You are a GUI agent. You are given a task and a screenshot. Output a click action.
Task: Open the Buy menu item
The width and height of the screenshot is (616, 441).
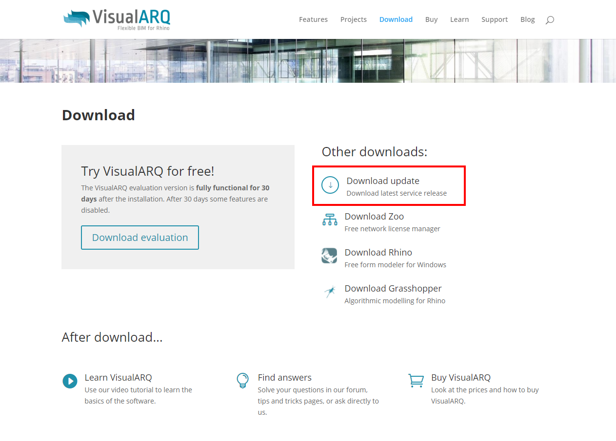tap(431, 19)
